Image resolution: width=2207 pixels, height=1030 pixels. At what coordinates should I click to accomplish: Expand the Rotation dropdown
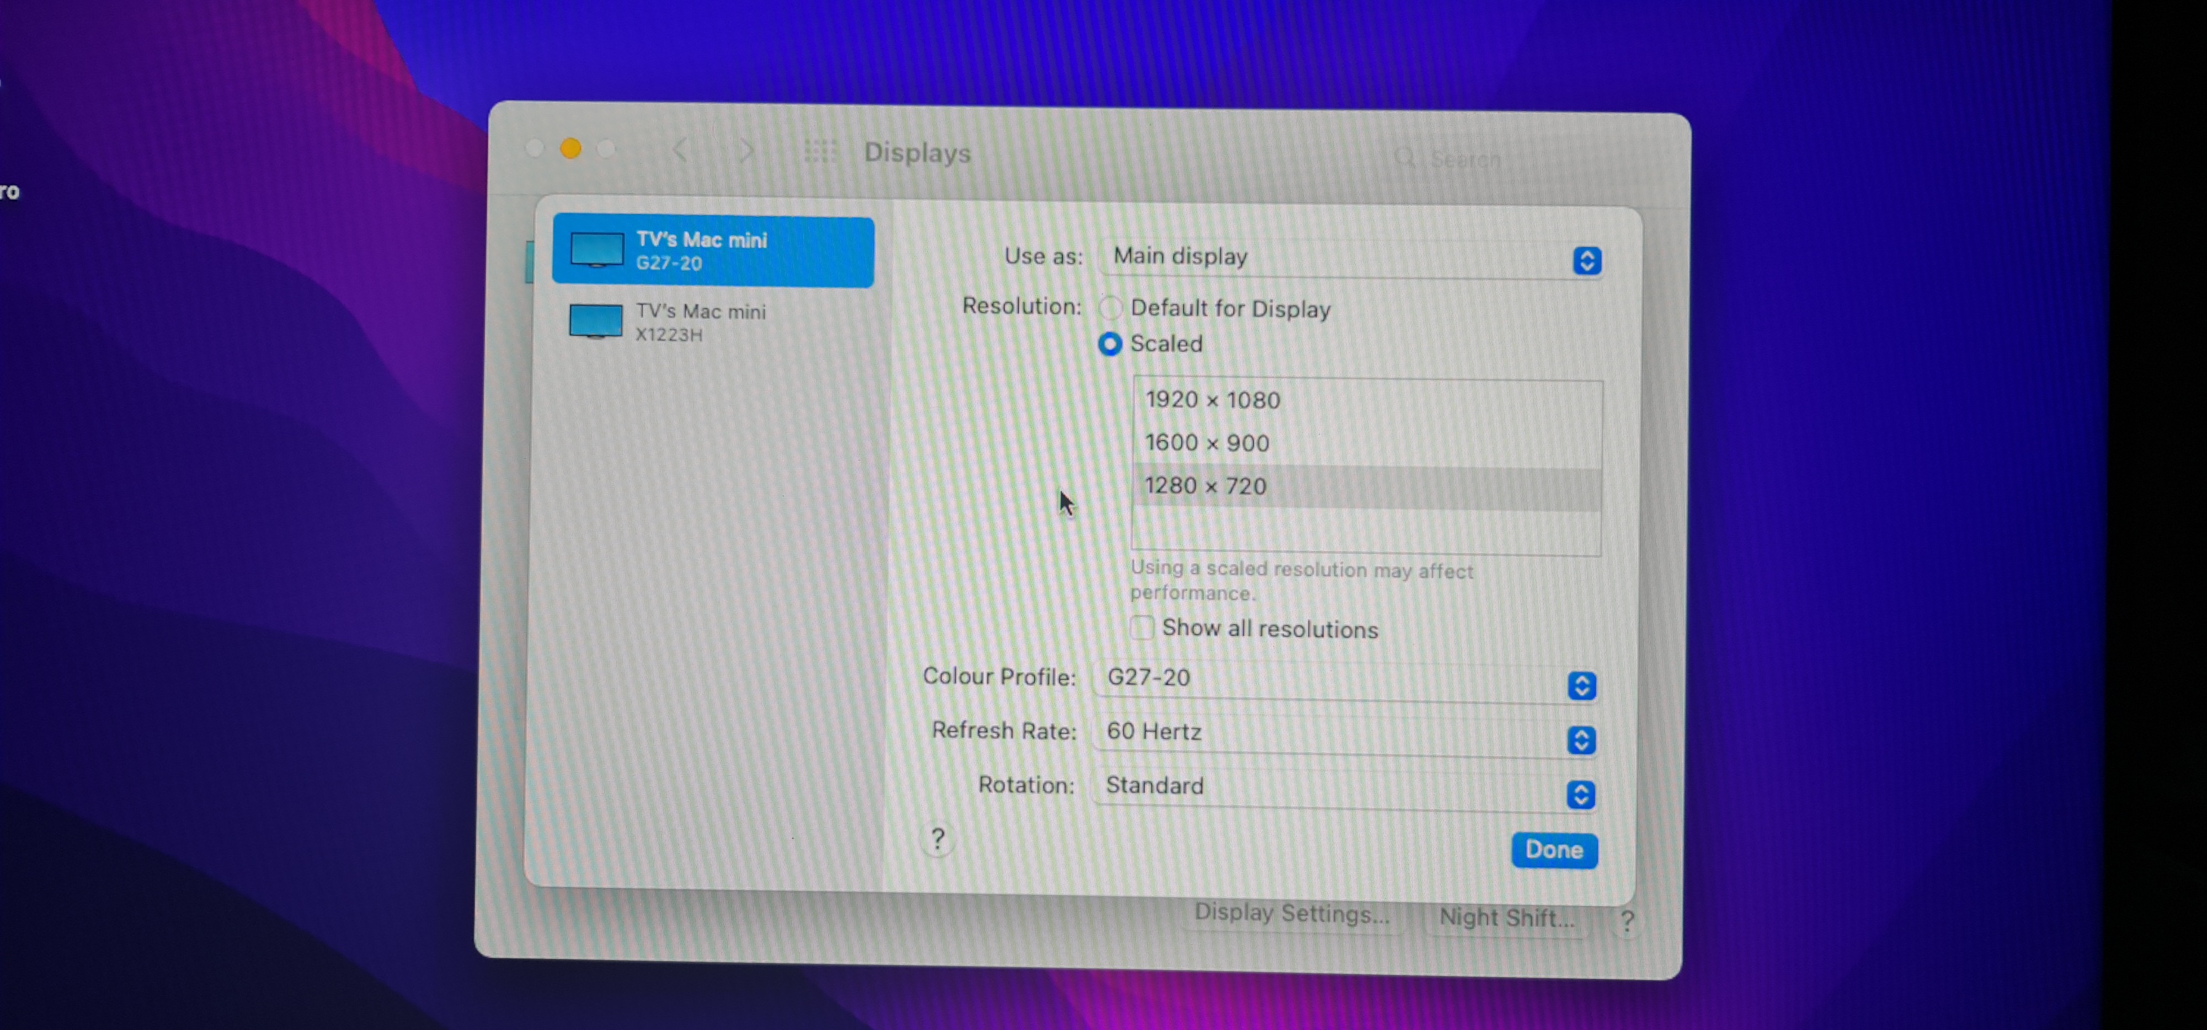pos(1581,795)
